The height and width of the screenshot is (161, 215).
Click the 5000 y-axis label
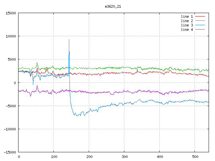(x=12, y=59)
